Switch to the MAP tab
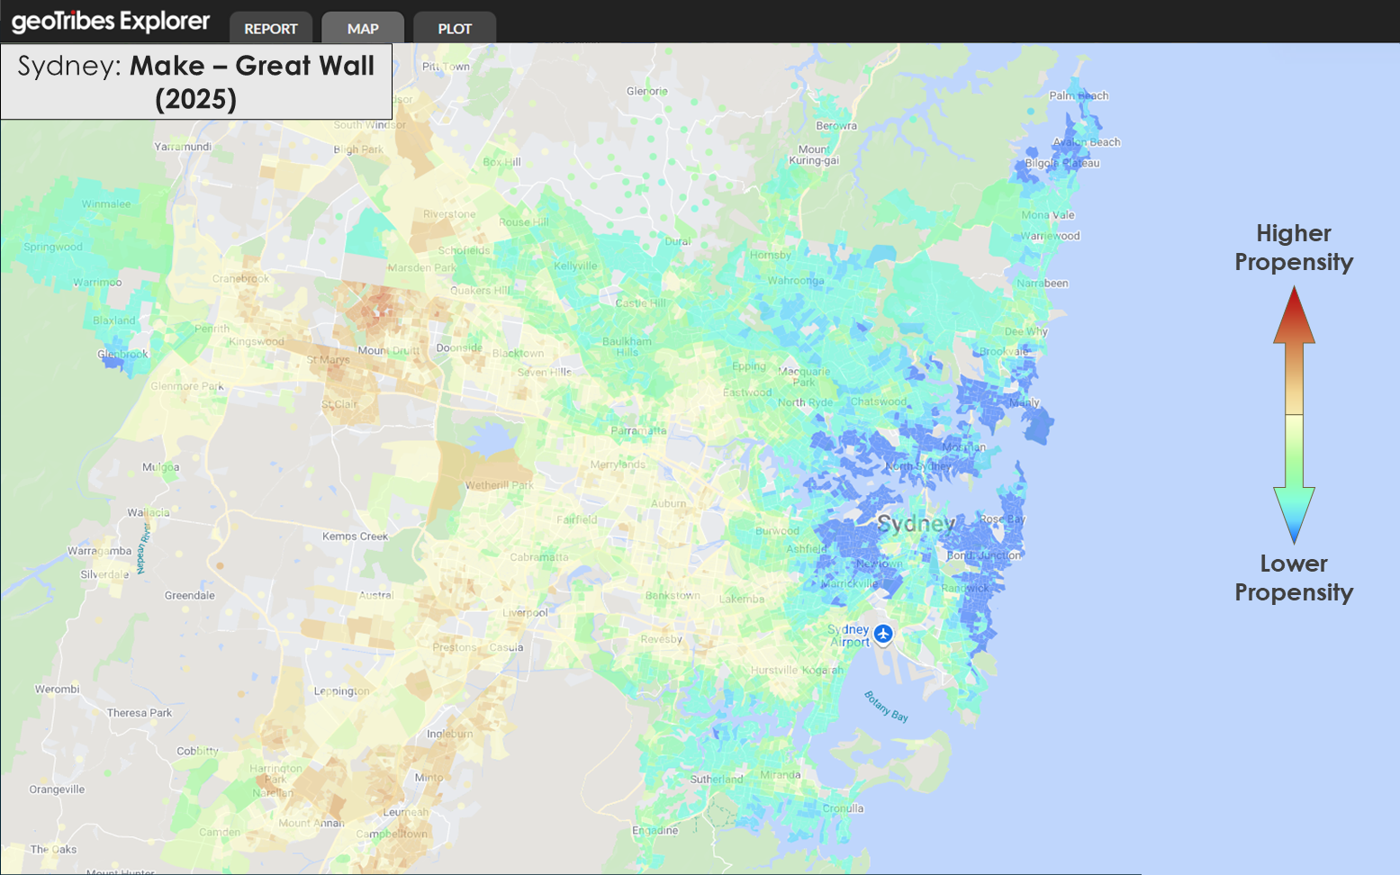The image size is (1400, 875). 363,29
